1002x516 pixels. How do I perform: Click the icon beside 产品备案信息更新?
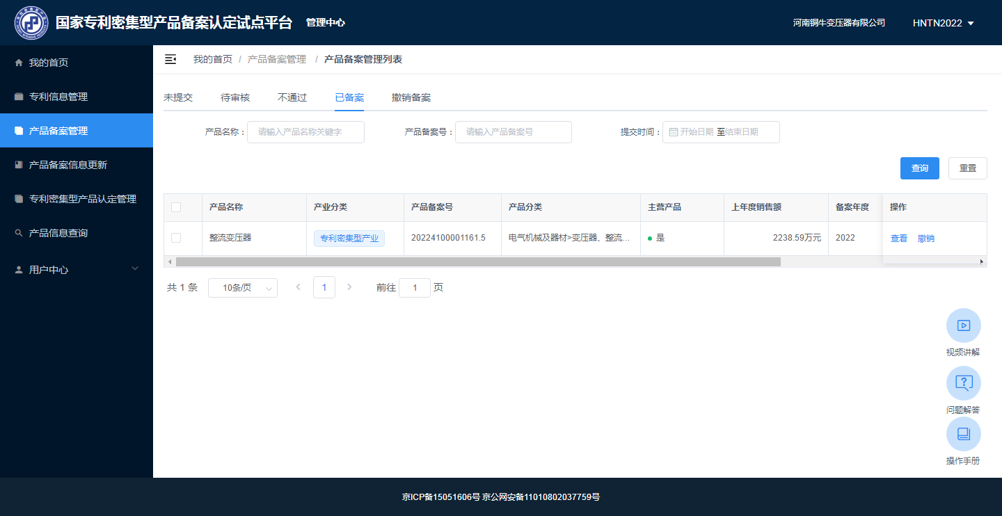click(19, 165)
